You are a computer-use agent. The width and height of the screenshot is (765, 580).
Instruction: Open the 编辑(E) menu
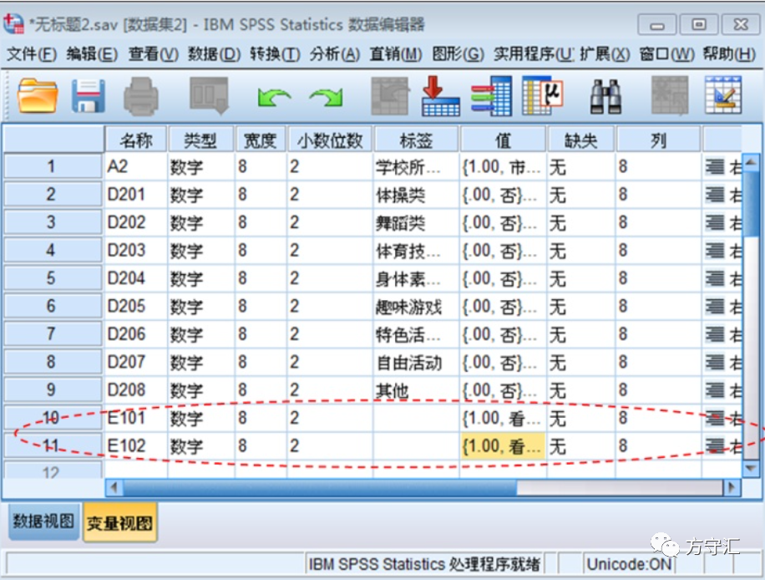click(92, 53)
